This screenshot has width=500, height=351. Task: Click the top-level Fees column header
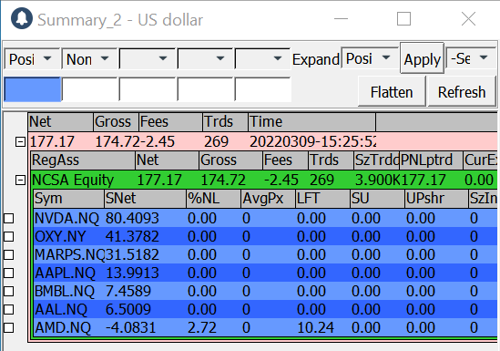point(170,122)
